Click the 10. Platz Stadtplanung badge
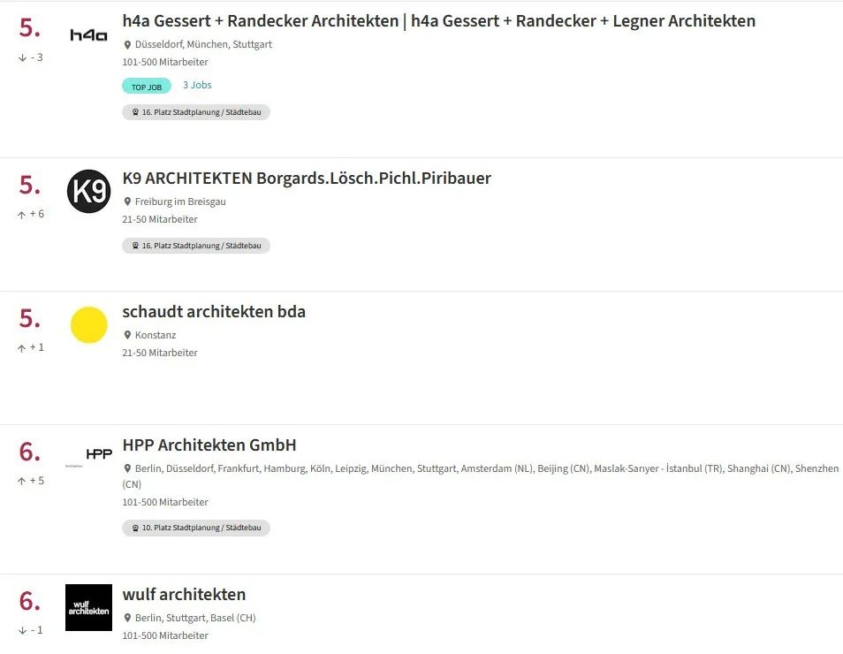This screenshot has height=654, width=843. [x=196, y=528]
